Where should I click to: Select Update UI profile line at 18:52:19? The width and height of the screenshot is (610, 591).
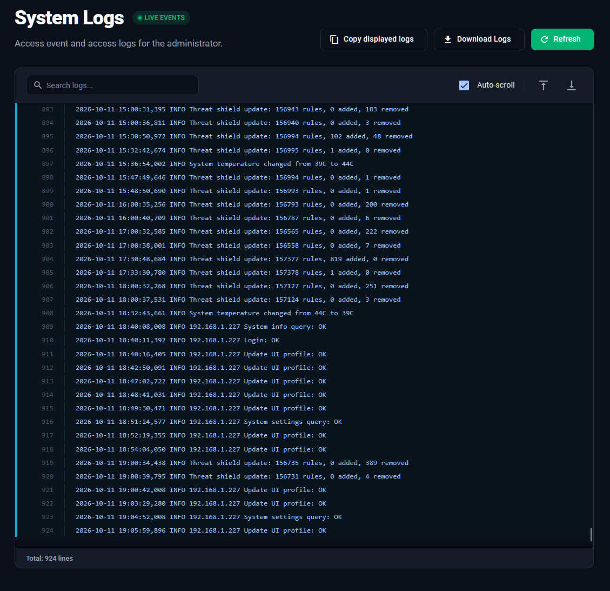coord(304,436)
